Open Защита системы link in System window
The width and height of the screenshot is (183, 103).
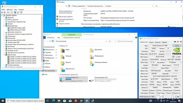(x=64, y=24)
